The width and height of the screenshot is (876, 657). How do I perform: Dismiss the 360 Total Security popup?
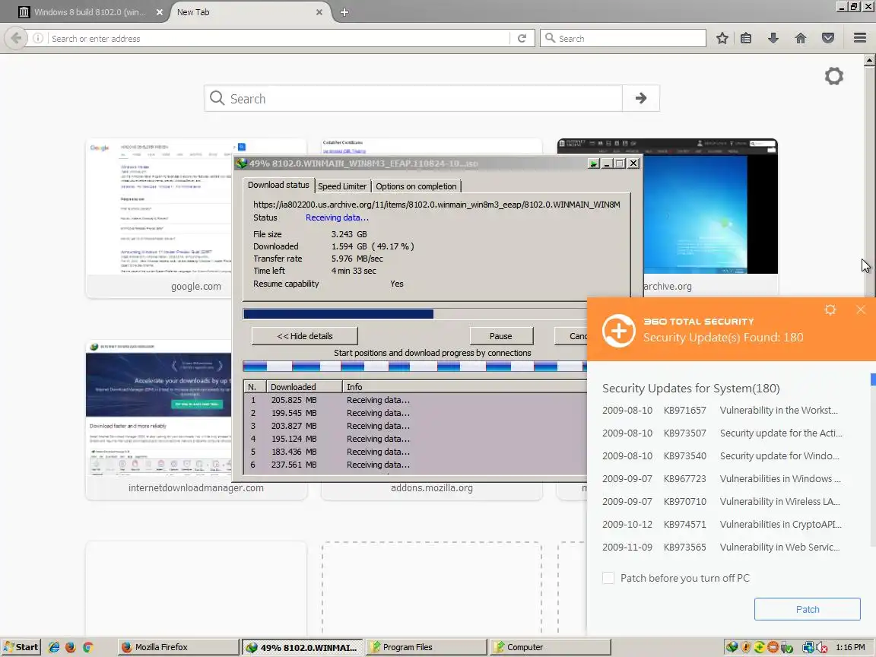pyautogui.click(x=860, y=309)
